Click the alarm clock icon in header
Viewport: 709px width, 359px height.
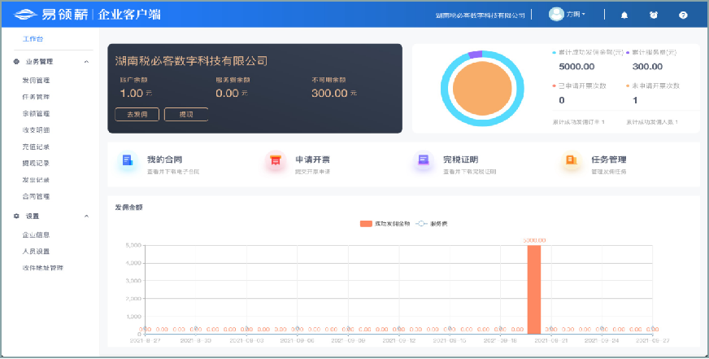(x=654, y=15)
